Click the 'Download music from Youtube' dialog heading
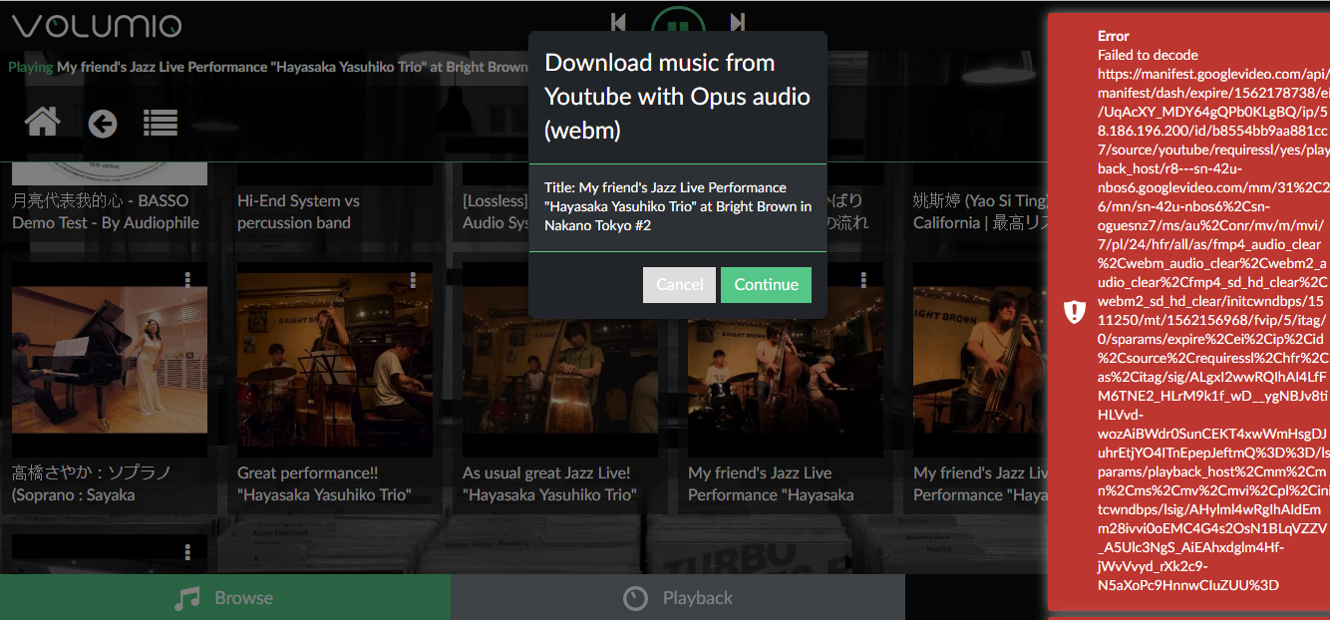Image resolution: width=1330 pixels, height=620 pixels. [677, 97]
